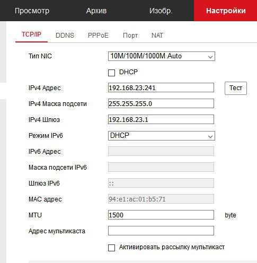Click the byte unit text
Viewport: 257px width, 263px height.
pyautogui.click(x=231, y=215)
